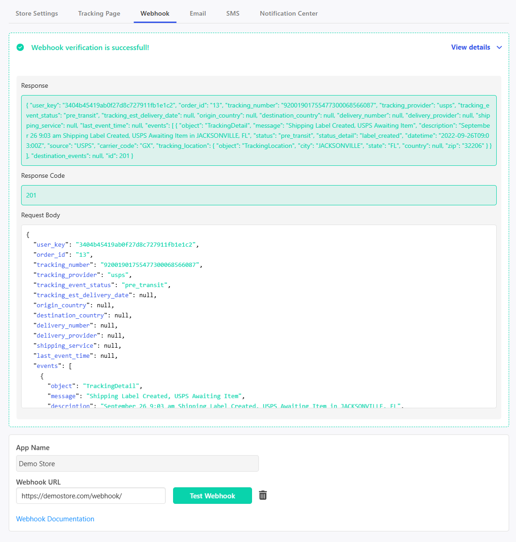Open the Store Settings tab
The image size is (516, 542).
pos(37,13)
